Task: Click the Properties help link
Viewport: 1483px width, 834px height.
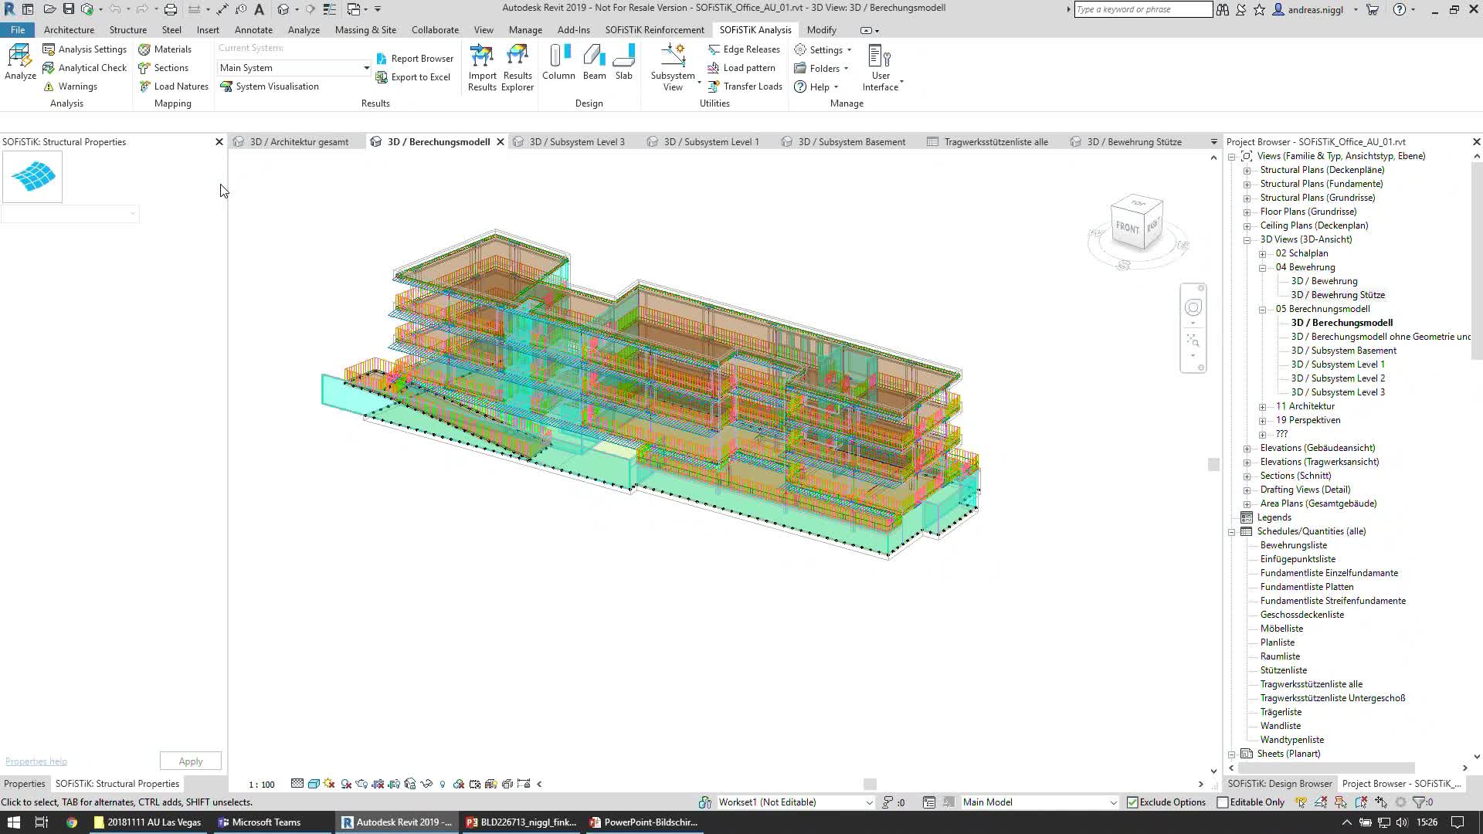Action: tap(36, 761)
